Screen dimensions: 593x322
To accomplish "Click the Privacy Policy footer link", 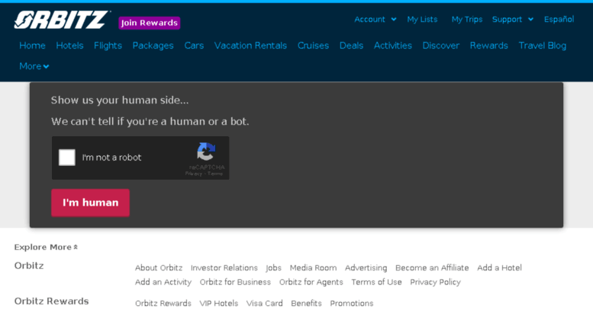I will [x=435, y=282].
